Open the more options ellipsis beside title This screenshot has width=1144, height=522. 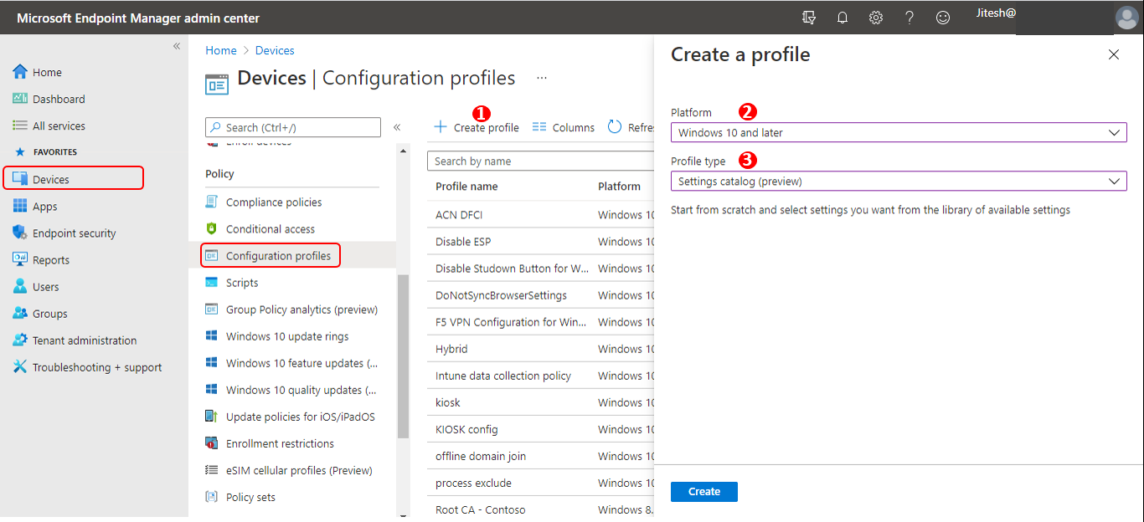pos(542,78)
